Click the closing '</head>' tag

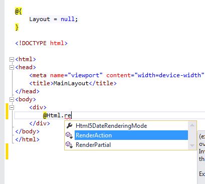(x=27, y=91)
